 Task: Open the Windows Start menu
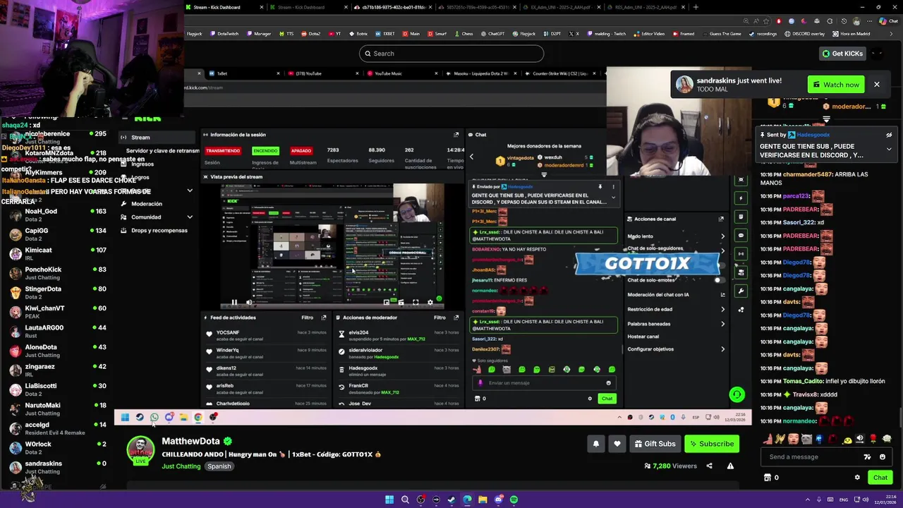click(x=389, y=500)
